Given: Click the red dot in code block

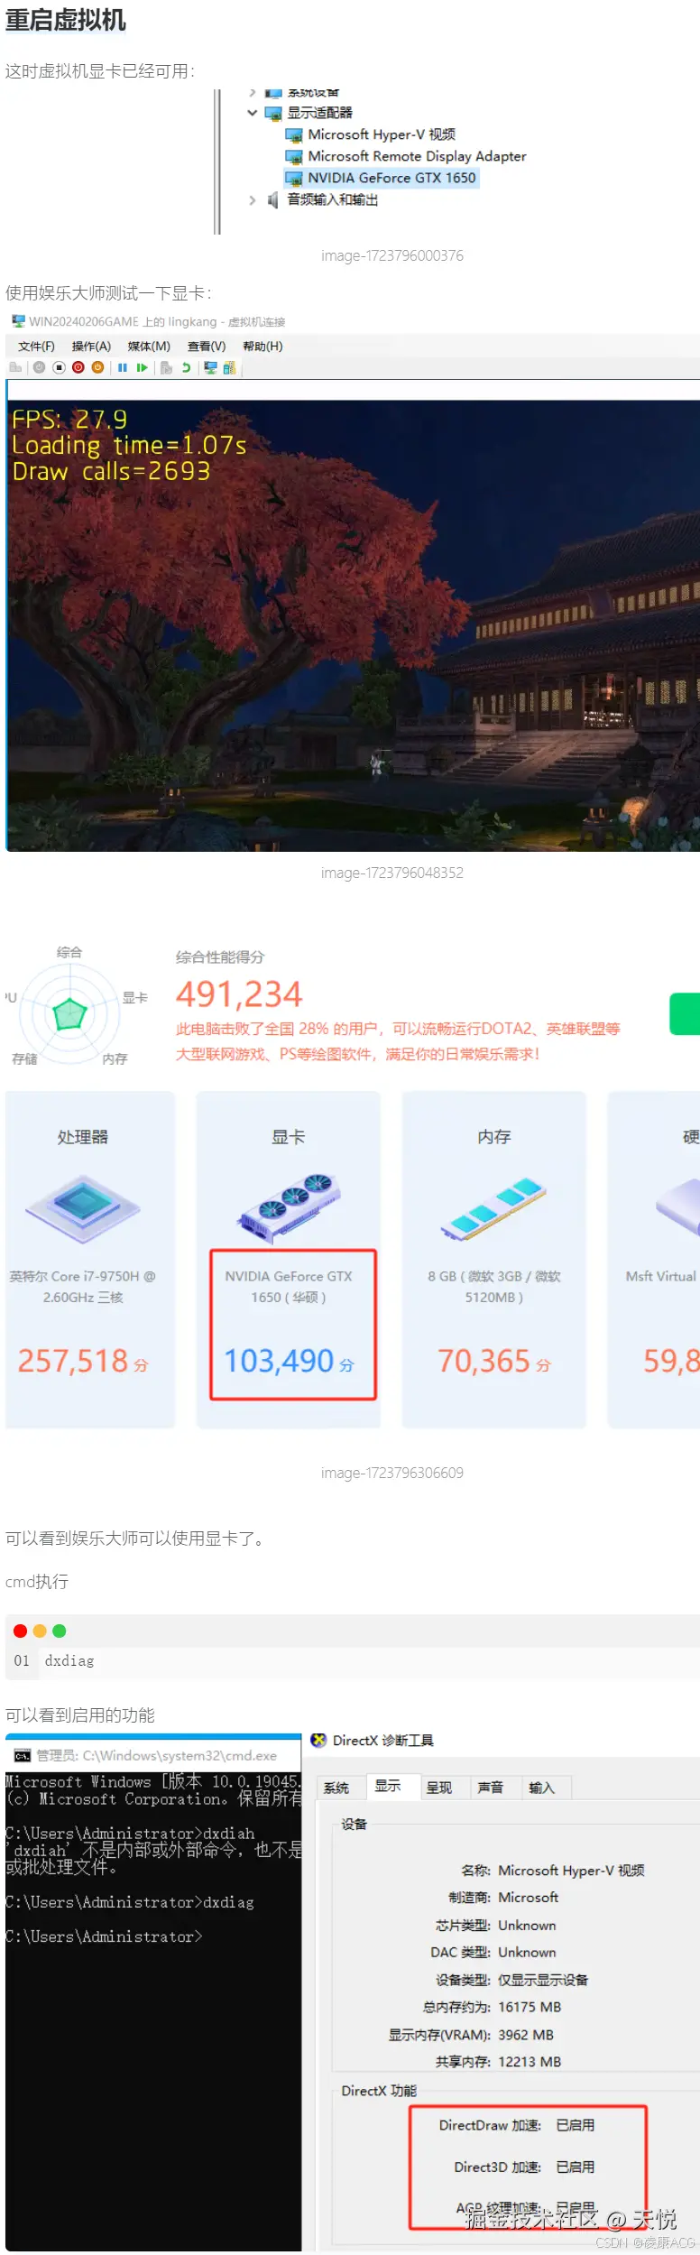Looking at the screenshot, I should point(20,1631).
